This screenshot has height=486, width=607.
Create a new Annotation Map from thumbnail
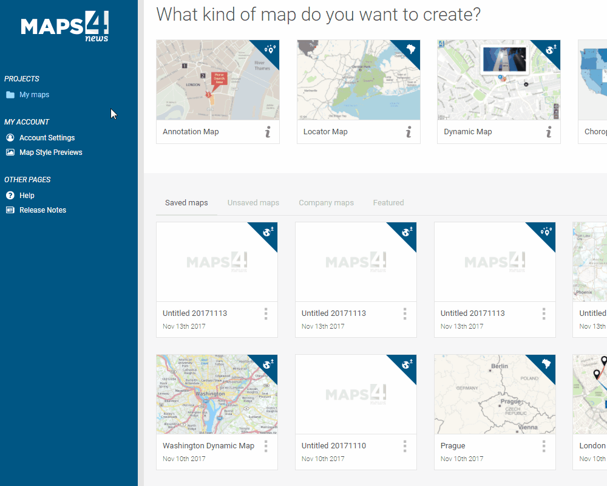click(x=218, y=80)
